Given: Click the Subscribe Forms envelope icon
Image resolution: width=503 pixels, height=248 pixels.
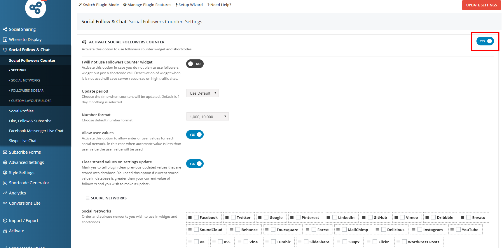Looking at the screenshot, I should click(x=5, y=152).
